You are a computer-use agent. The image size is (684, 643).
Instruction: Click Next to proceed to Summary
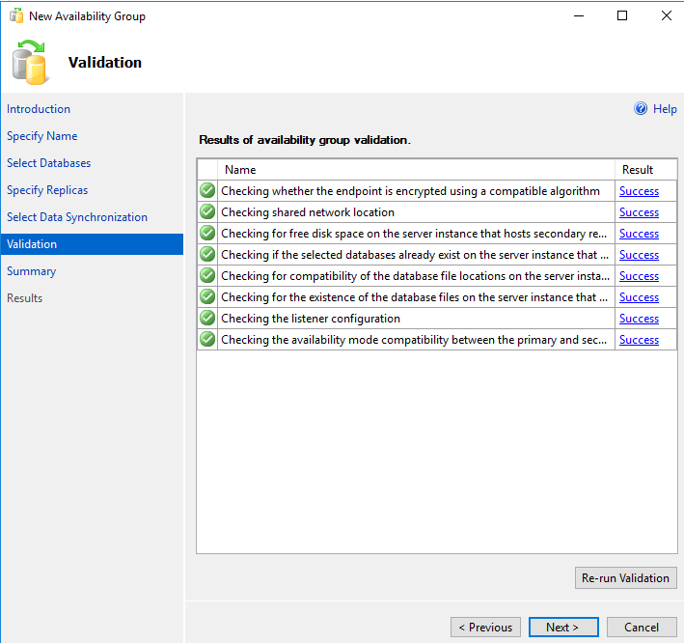click(563, 628)
